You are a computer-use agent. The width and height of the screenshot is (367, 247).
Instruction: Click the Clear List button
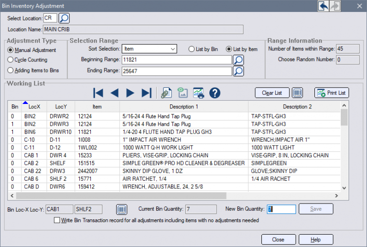(x=271, y=93)
